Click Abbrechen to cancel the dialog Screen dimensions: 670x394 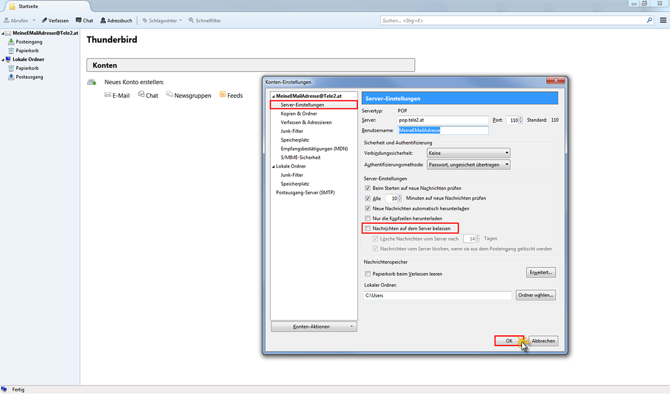point(543,340)
